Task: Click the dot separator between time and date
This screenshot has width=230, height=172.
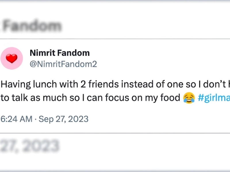Action: coord(36,119)
